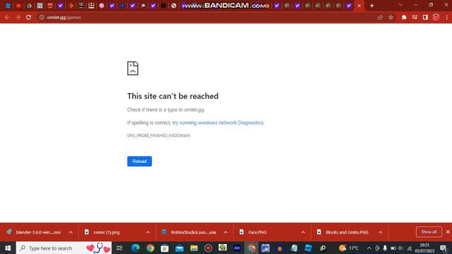View site information icon beside the URL
Viewport: 452px width, 254px height.
(x=42, y=17)
